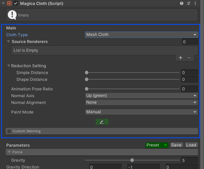Click the Source Renderers size field
The image size is (204, 169).
pos(190,42)
